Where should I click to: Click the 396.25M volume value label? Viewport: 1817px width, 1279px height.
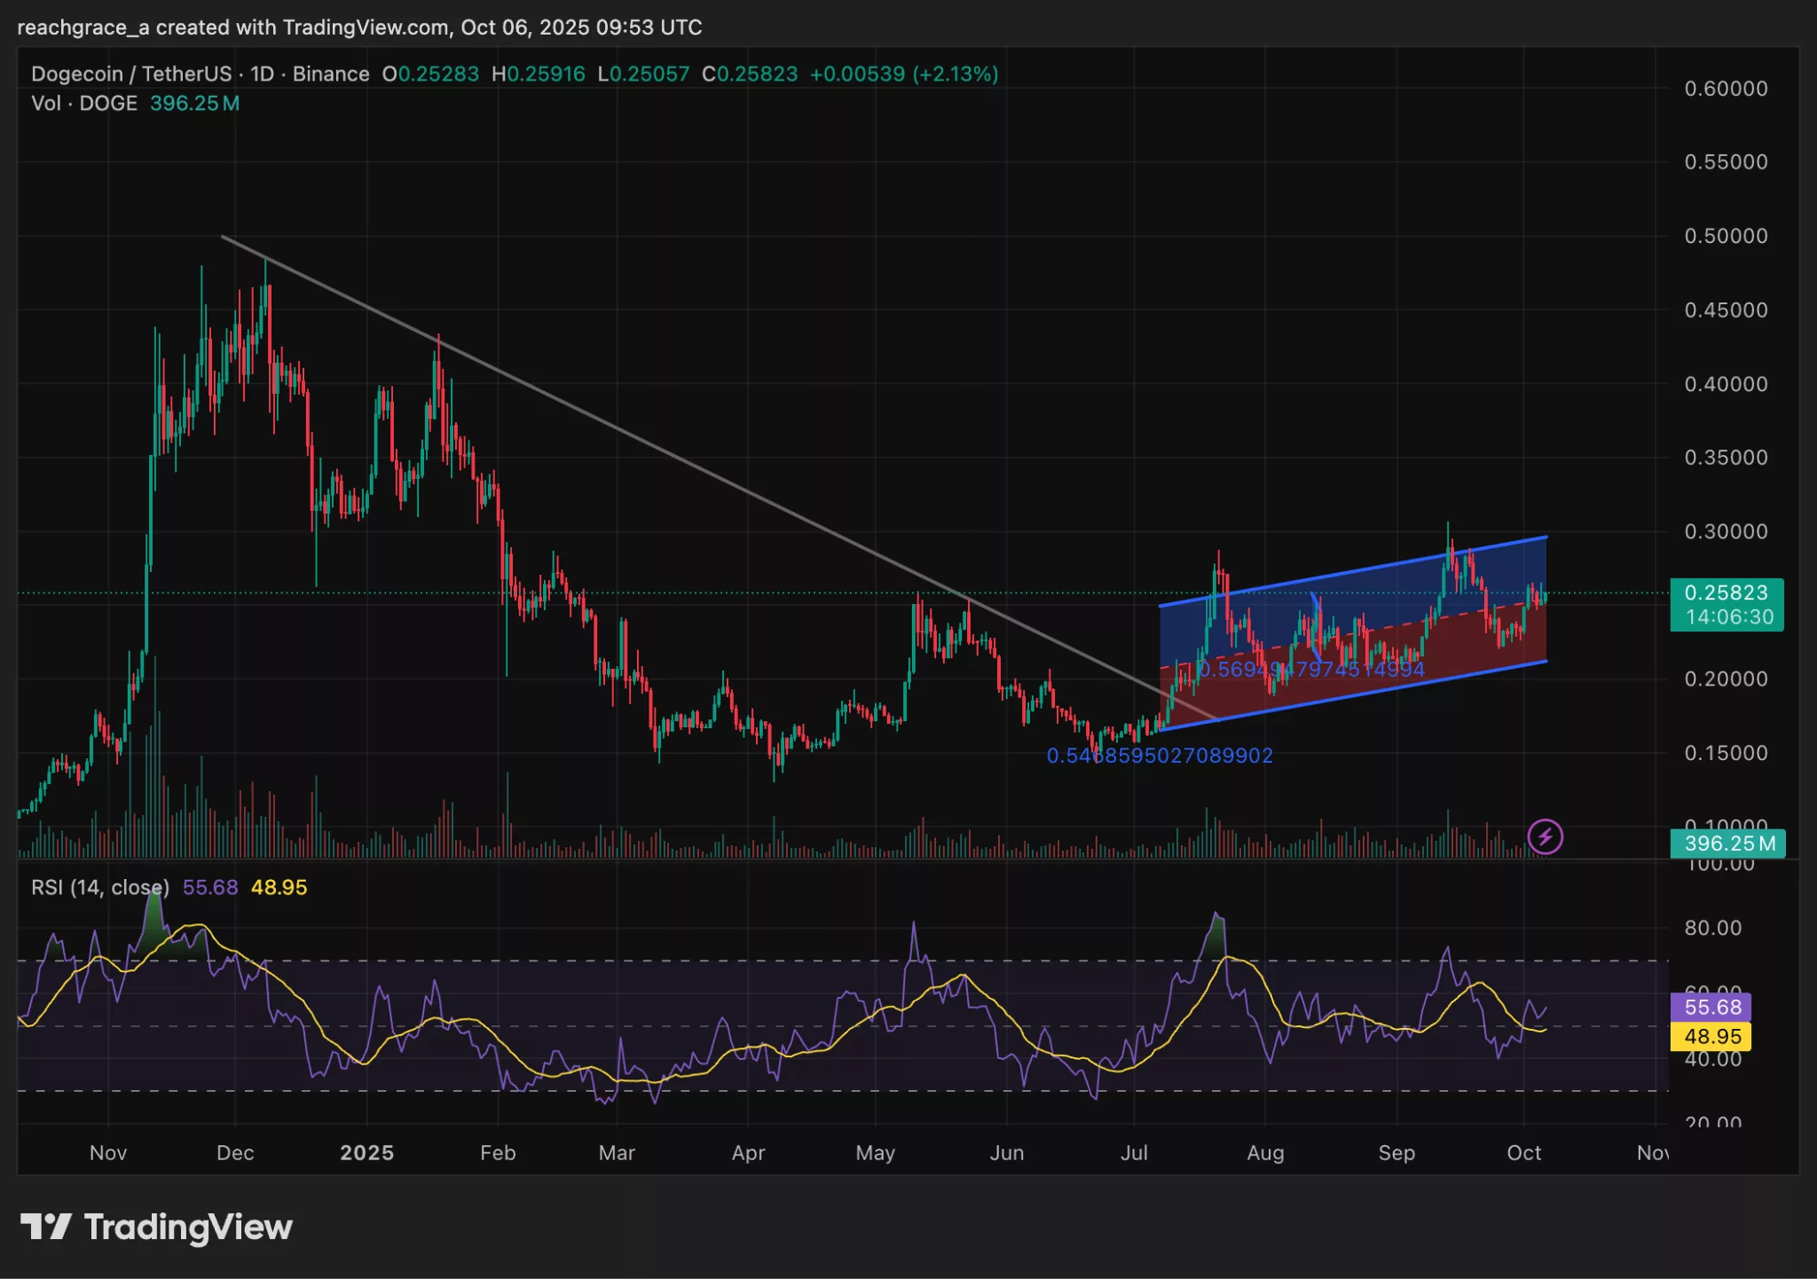pyautogui.click(x=1727, y=844)
